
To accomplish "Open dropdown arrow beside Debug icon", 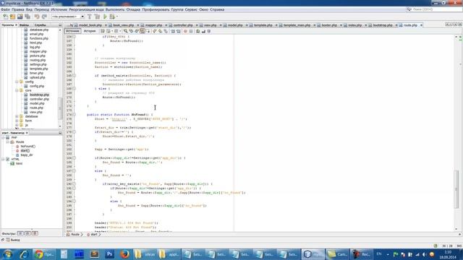I will tap(117, 17).
